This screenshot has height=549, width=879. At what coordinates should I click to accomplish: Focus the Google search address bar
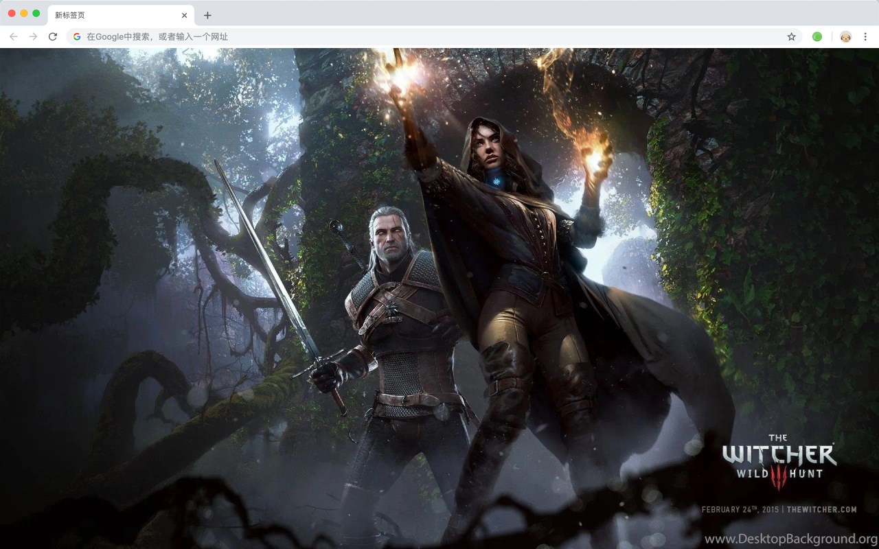[x=435, y=36]
